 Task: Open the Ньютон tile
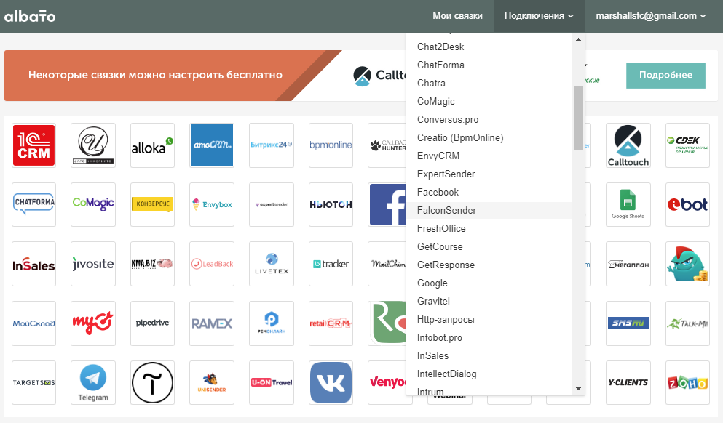(x=331, y=205)
